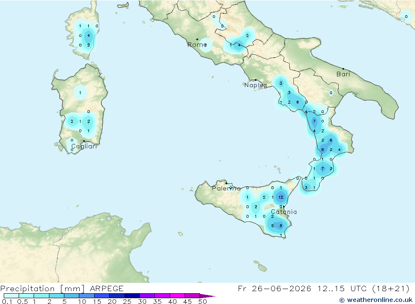Click the Palermo city label
Image resolution: width=415 pixels, height=304 pixels.
click(226, 188)
